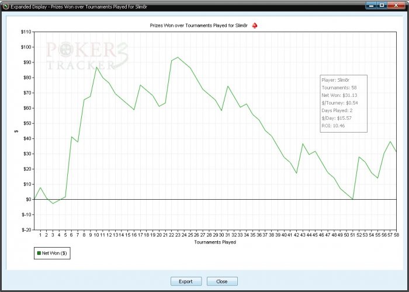Click the chart peak at tournament 23

tap(178, 57)
